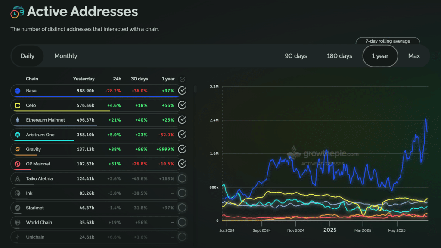Click the Ethereum Mainnet diamond icon
Image resolution: width=441 pixels, height=248 pixels.
point(17,120)
